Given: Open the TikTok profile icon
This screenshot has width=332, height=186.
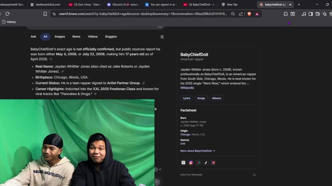Looking at the screenshot, I should click(206, 162).
